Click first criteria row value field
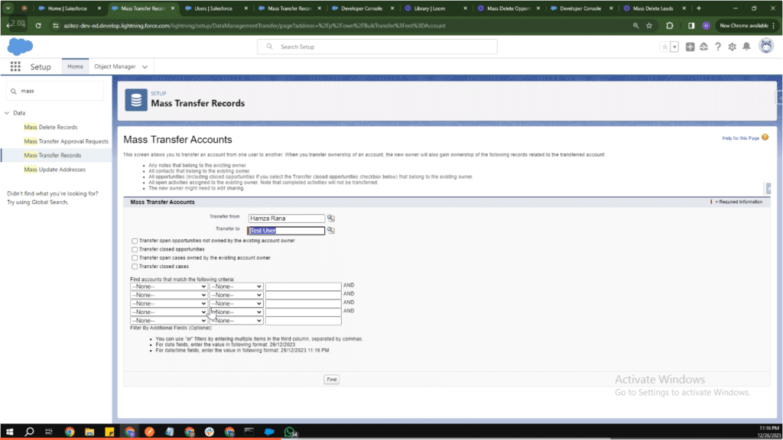 coord(303,286)
